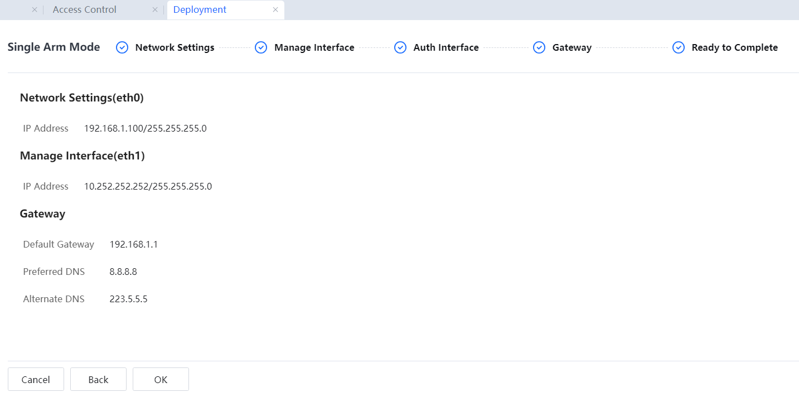Click the Alternate DNS value 223.5.5.5
Image resolution: width=799 pixels, height=397 pixels.
[x=128, y=299]
